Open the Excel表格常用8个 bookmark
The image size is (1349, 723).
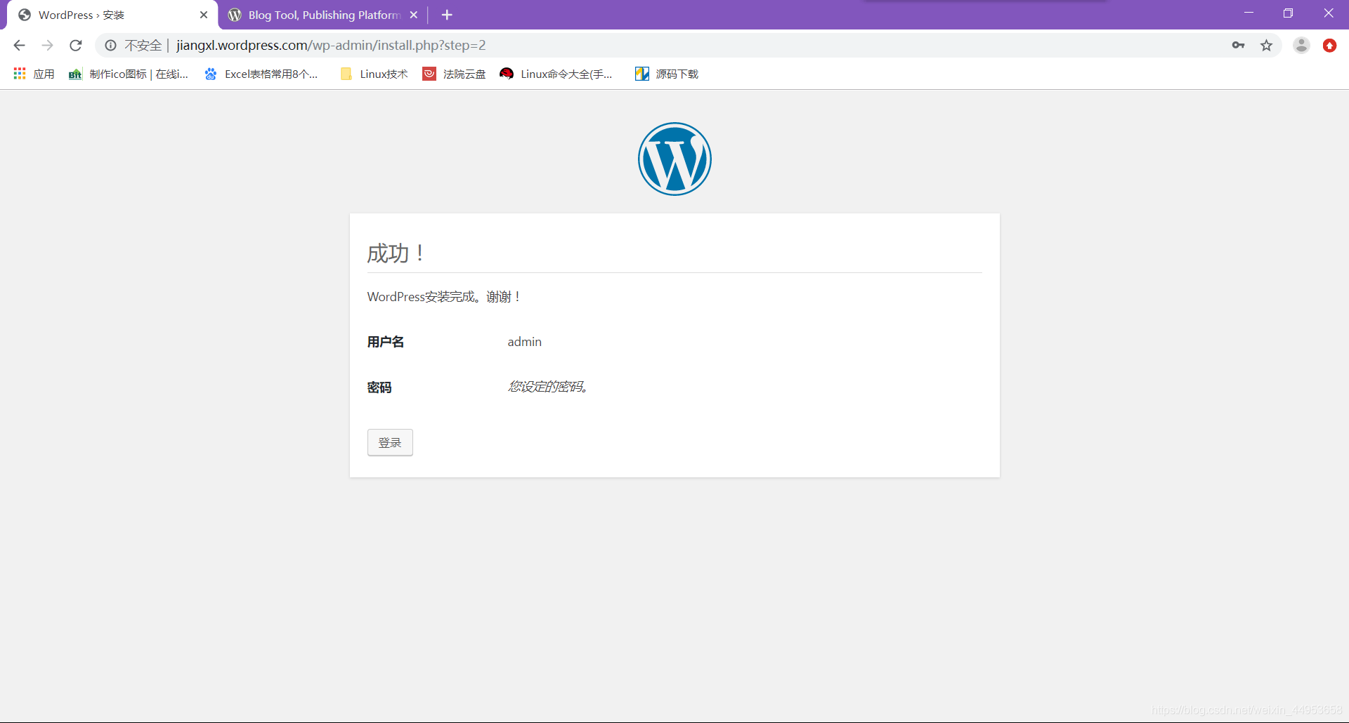pos(261,74)
